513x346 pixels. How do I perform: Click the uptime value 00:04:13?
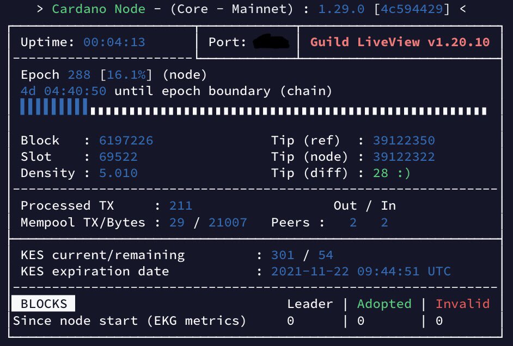[114, 42]
